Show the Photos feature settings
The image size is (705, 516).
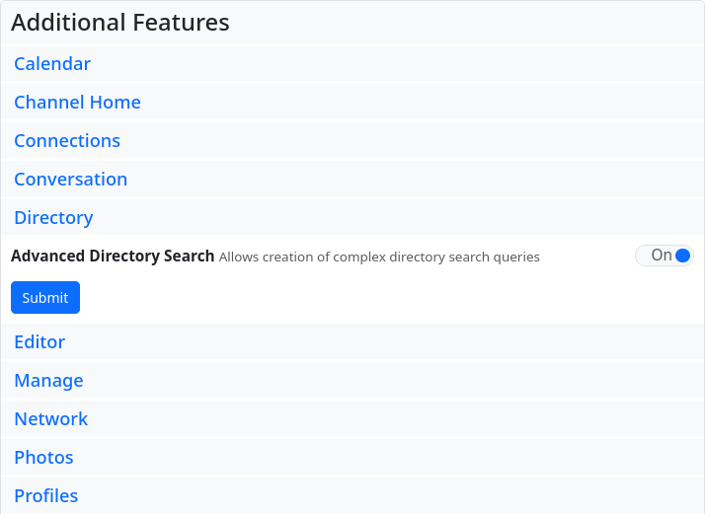[x=43, y=458]
